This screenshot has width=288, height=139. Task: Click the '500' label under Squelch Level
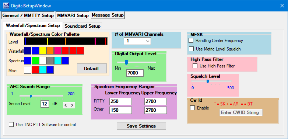(x=231, y=88)
